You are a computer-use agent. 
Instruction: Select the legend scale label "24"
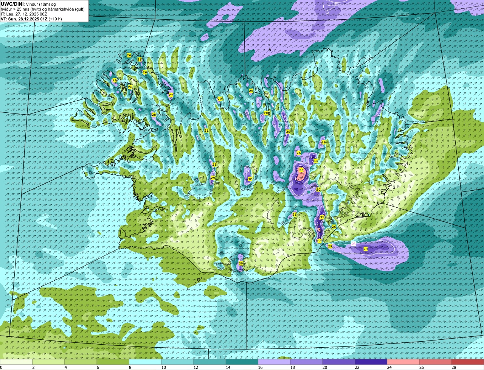pyautogui.click(x=389, y=367)
